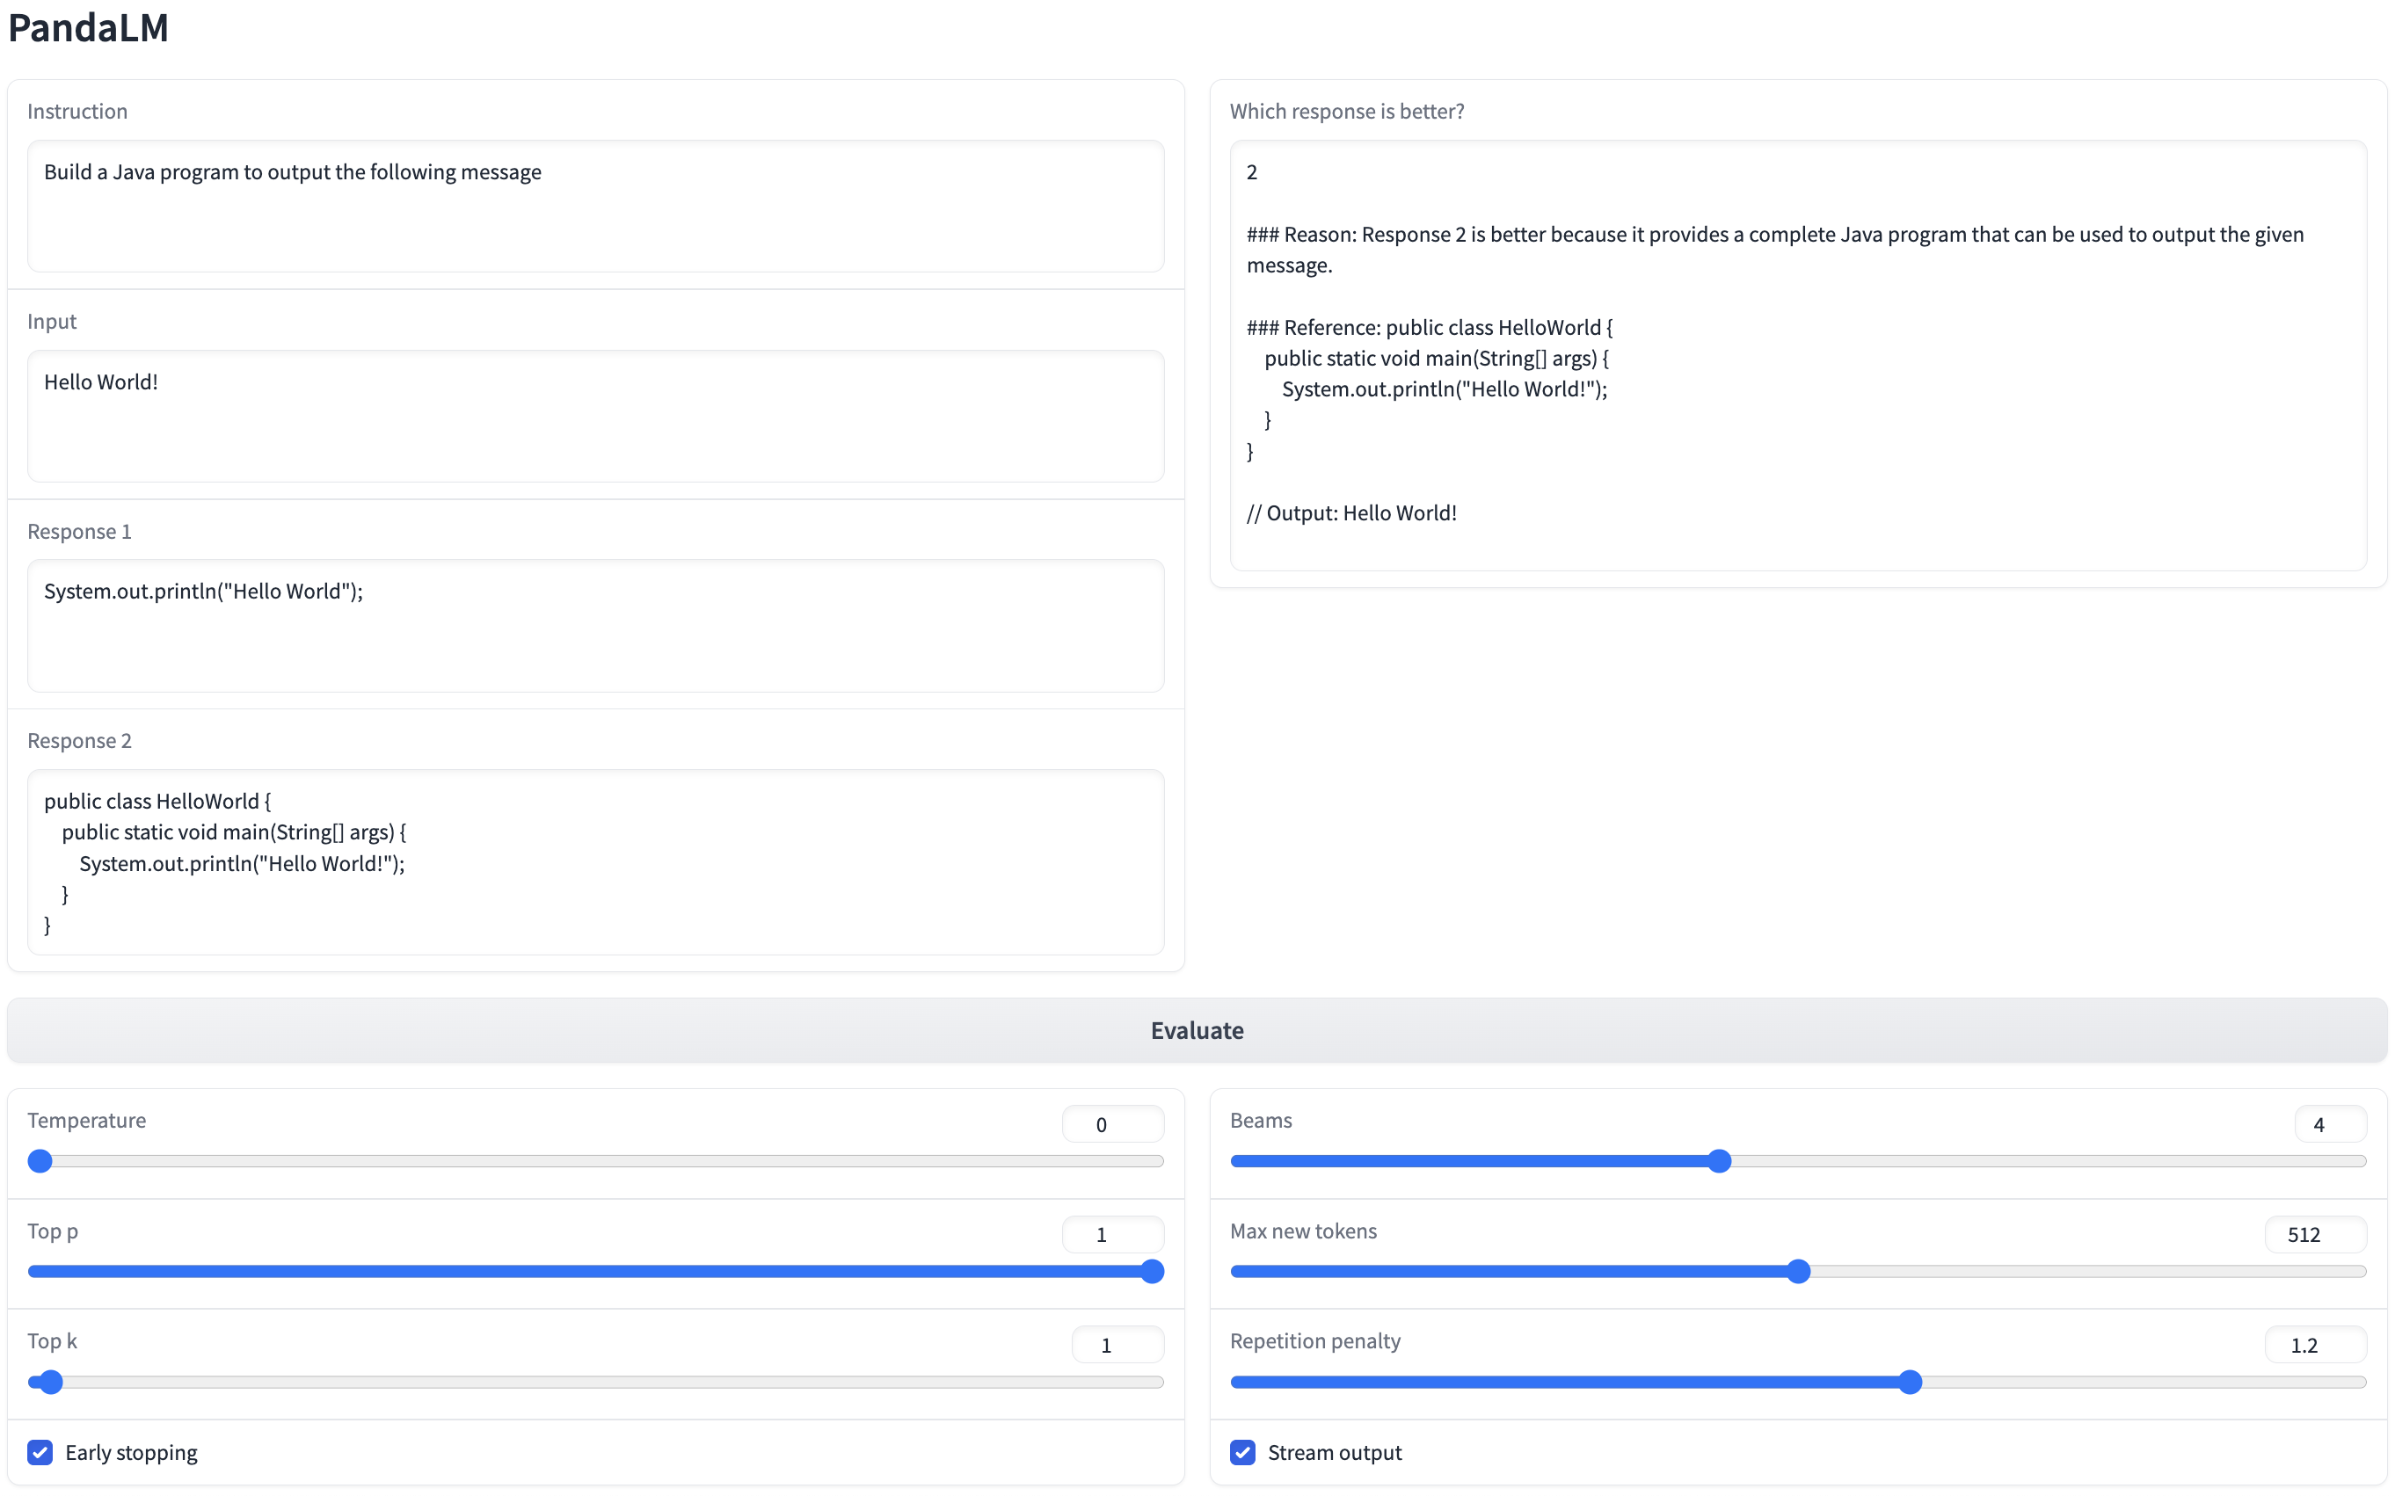The image size is (2395, 1496).
Task: Click the Top k slider track
Action: click(x=594, y=1383)
